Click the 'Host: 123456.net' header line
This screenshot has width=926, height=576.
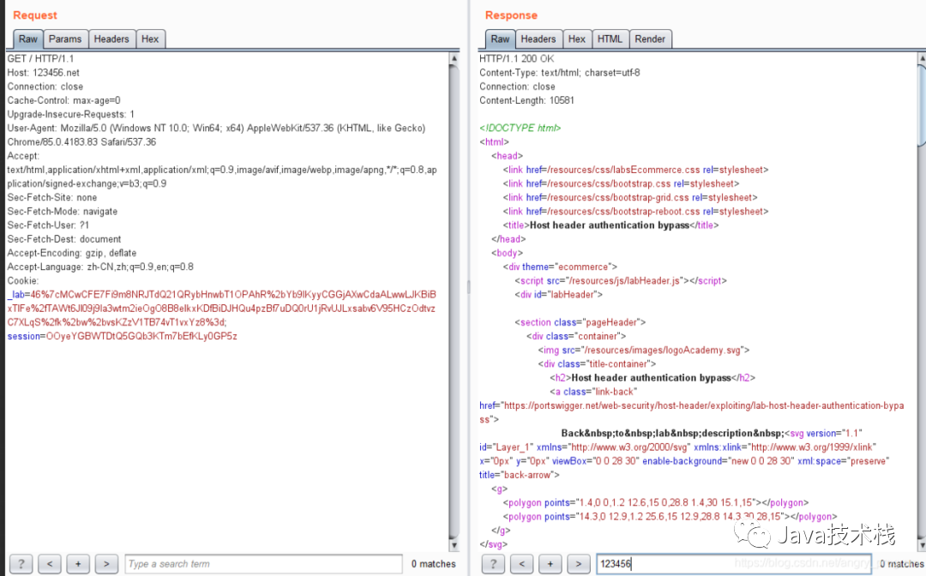pyautogui.click(x=43, y=73)
